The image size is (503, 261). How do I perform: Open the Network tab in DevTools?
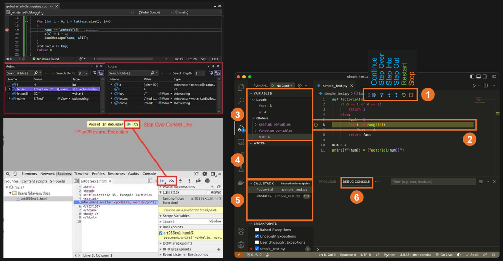(47, 174)
